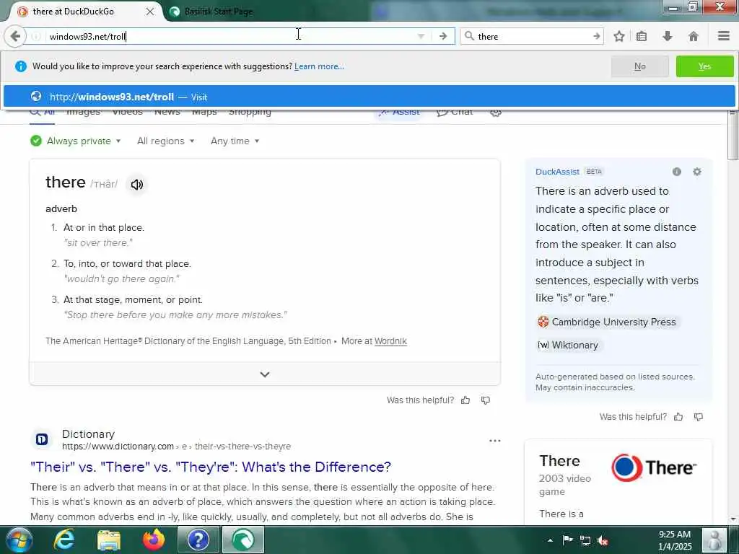Open the Downloads arrow icon
Screen dimensions: 739x554
click(668, 36)
